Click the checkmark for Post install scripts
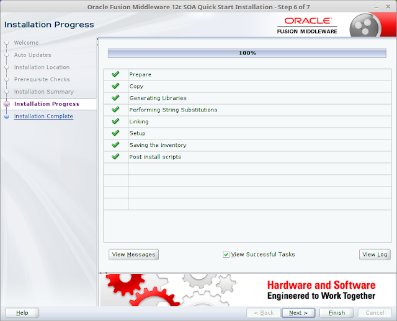This screenshot has width=397, height=321. (115, 157)
